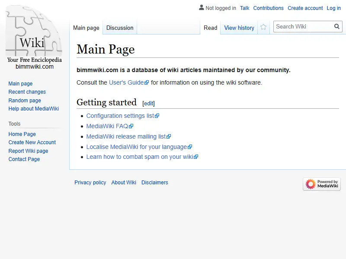346x259 pixels.
Task: Open the Disclaimers footer link
Action: click(155, 183)
